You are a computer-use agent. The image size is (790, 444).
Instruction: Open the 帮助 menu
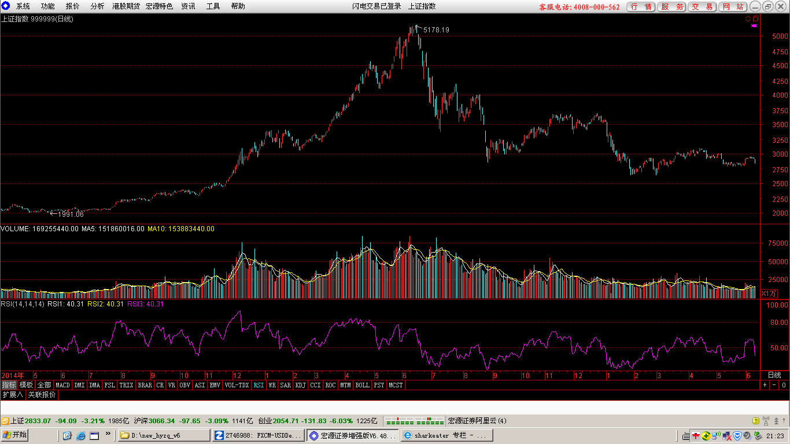pos(238,6)
